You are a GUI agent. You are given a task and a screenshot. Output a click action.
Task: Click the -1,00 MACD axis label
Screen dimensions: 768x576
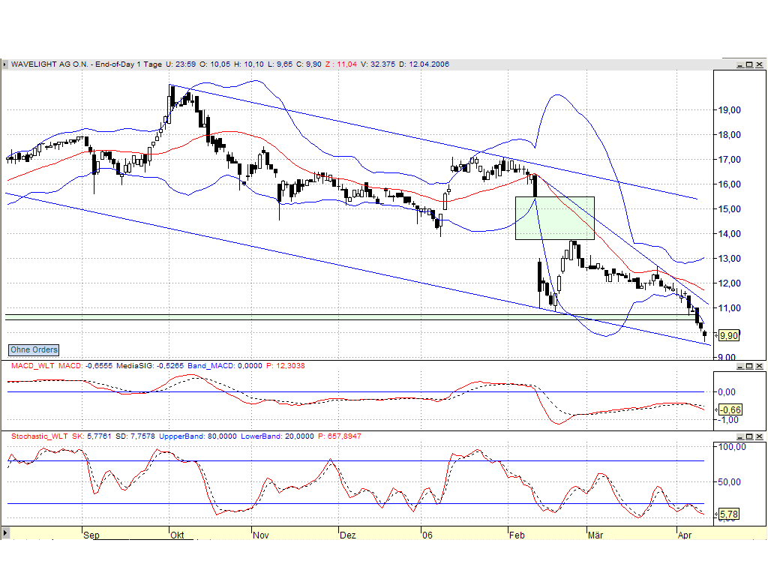(729, 420)
